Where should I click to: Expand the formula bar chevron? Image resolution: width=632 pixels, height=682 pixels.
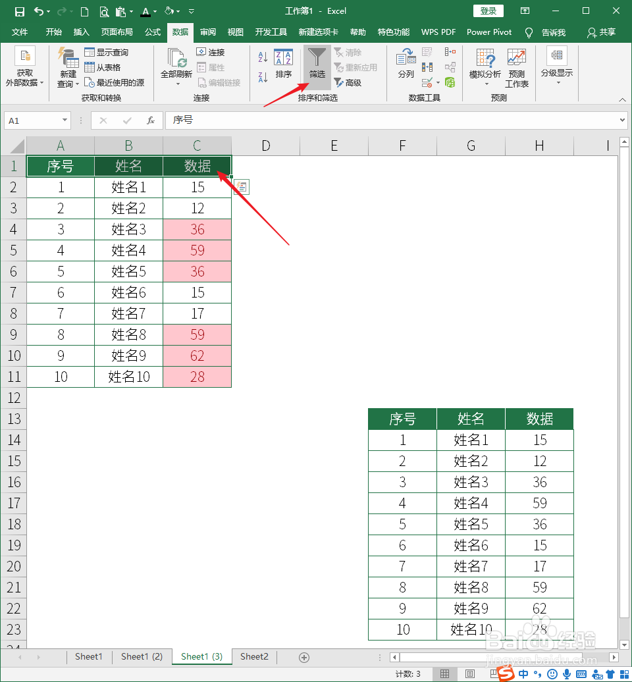(x=622, y=120)
